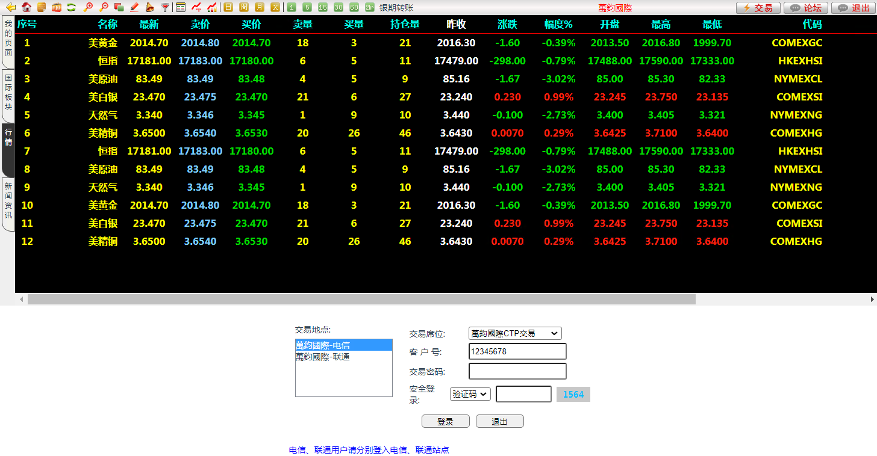Open the alert bell icon
This screenshot has width=877, height=456.
[149, 7]
